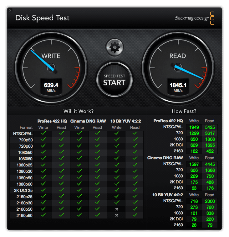Select the 2160p60 format row label
The height and width of the screenshot is (237, 229).
[x=24, y=216]
